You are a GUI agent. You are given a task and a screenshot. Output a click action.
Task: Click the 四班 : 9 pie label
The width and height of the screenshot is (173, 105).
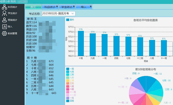tap(136, 74)
